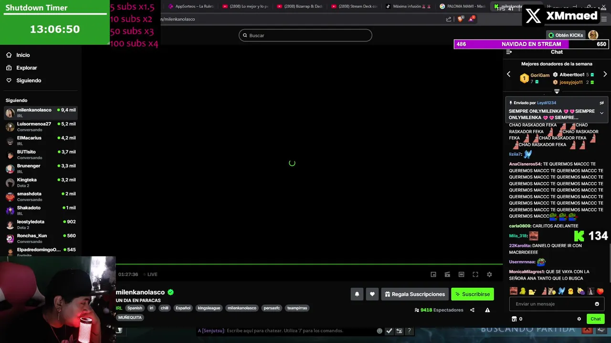Open chat shop icon
This screenshot has width=611, height=343.
tap(514, 319)
